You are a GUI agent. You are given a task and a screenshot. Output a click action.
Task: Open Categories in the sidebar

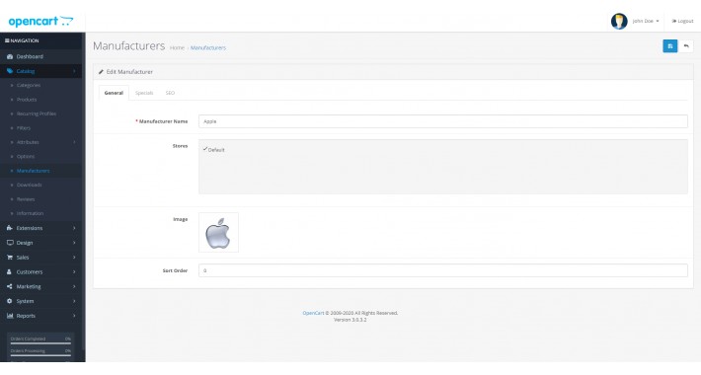tap(29, 86)
